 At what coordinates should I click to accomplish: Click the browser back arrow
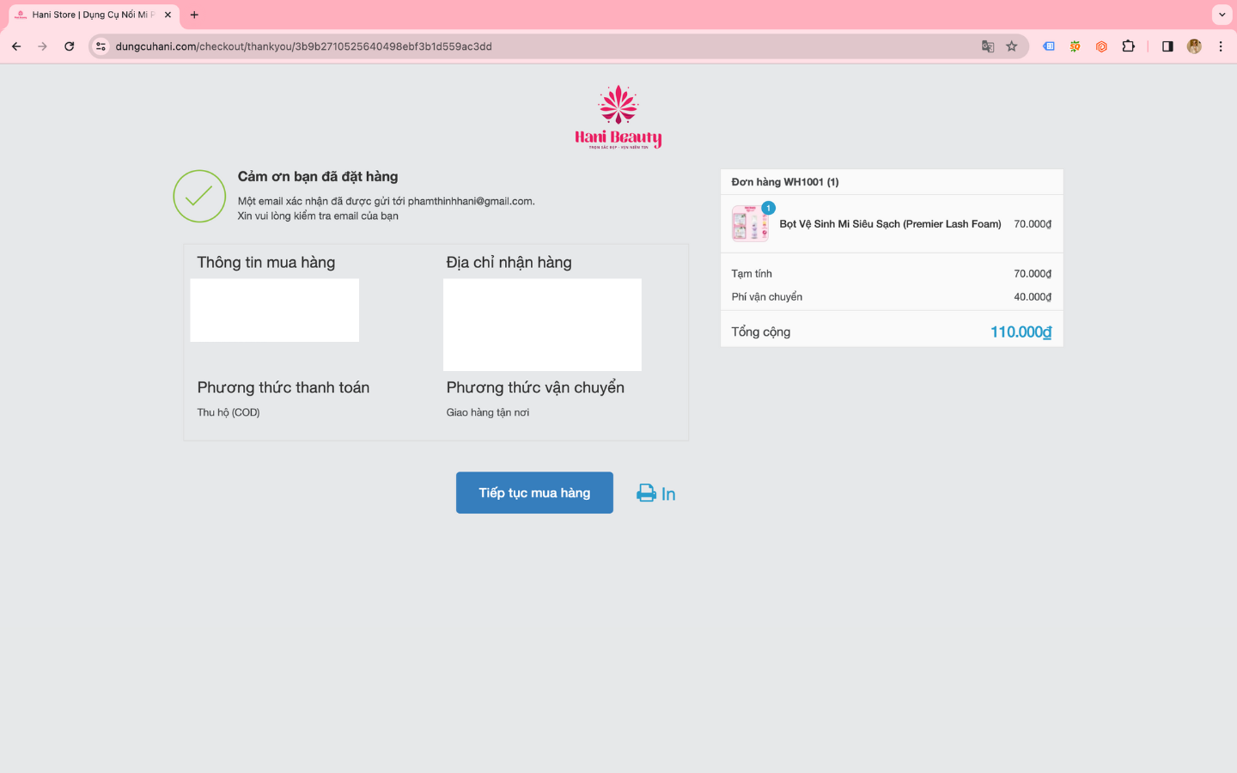(x=16, y=46)
